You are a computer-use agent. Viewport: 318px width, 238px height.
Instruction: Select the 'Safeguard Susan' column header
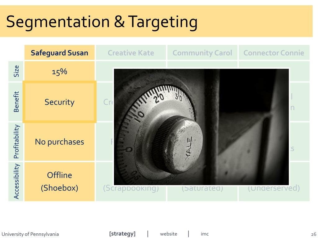click(59, 53)
